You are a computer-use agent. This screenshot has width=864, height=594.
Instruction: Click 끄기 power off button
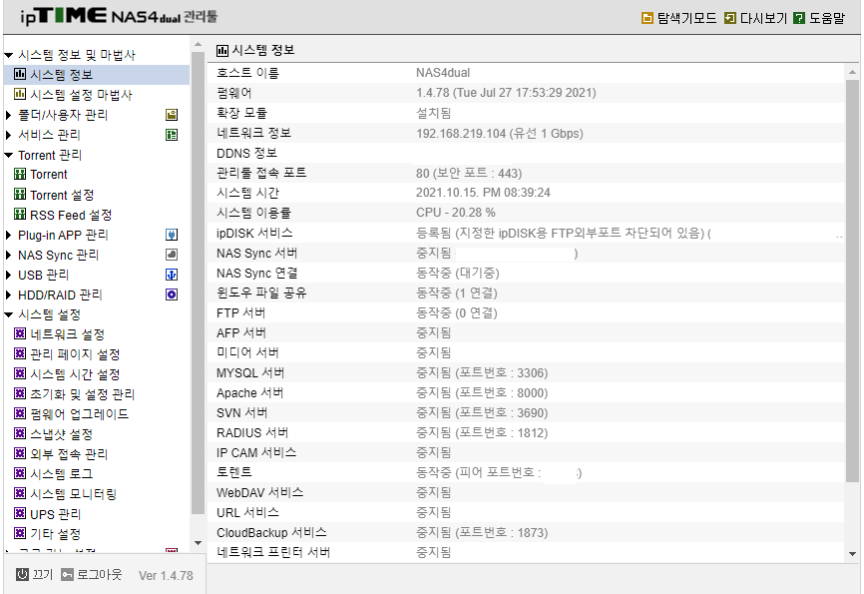point(34,574)
